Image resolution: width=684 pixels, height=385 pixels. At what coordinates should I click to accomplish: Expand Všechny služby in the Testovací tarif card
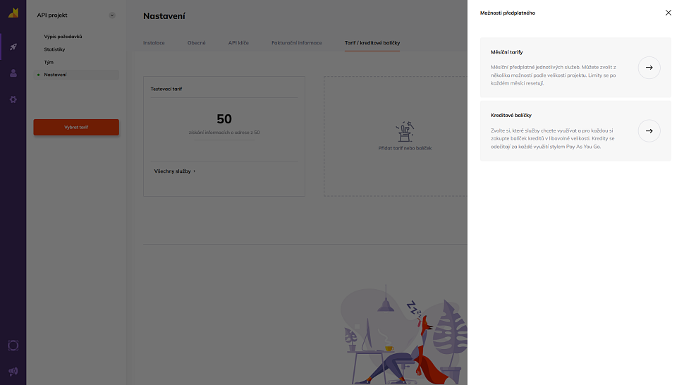175,171
